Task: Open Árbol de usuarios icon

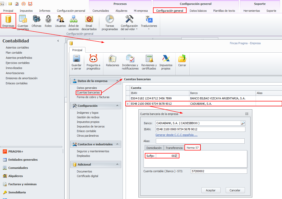Action: 73,22
